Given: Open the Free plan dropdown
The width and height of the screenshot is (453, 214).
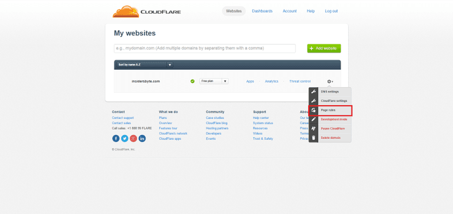Looking at the screenshot, I should (214, 81).
